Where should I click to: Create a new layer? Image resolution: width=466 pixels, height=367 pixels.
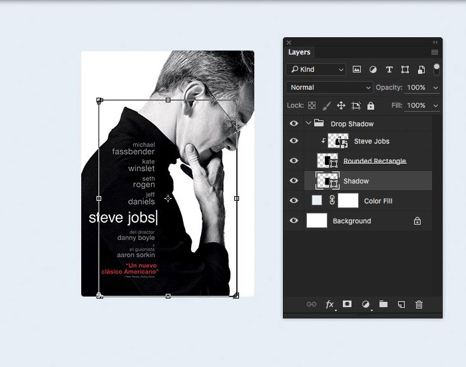coord(401,305)
